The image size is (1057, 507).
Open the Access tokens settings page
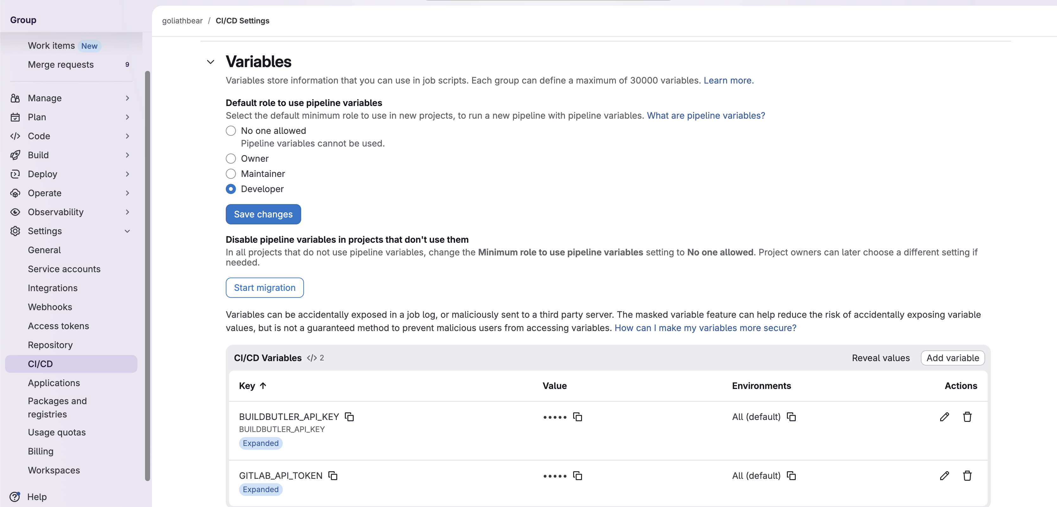point(58,326)
